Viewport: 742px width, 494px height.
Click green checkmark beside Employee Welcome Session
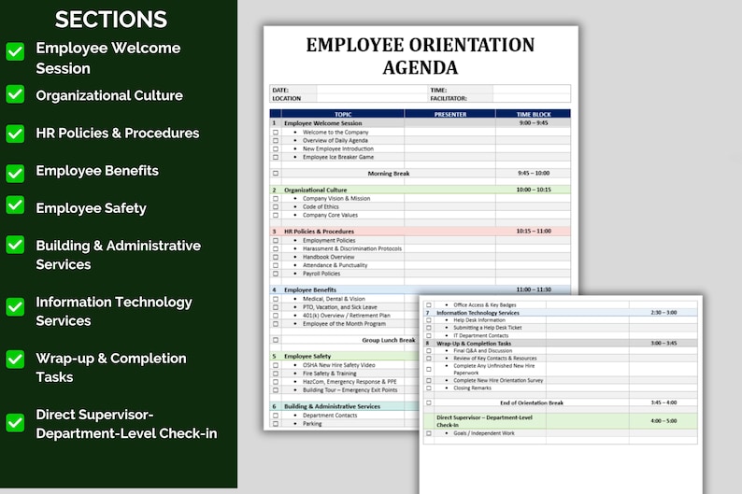tap(15, 51)
